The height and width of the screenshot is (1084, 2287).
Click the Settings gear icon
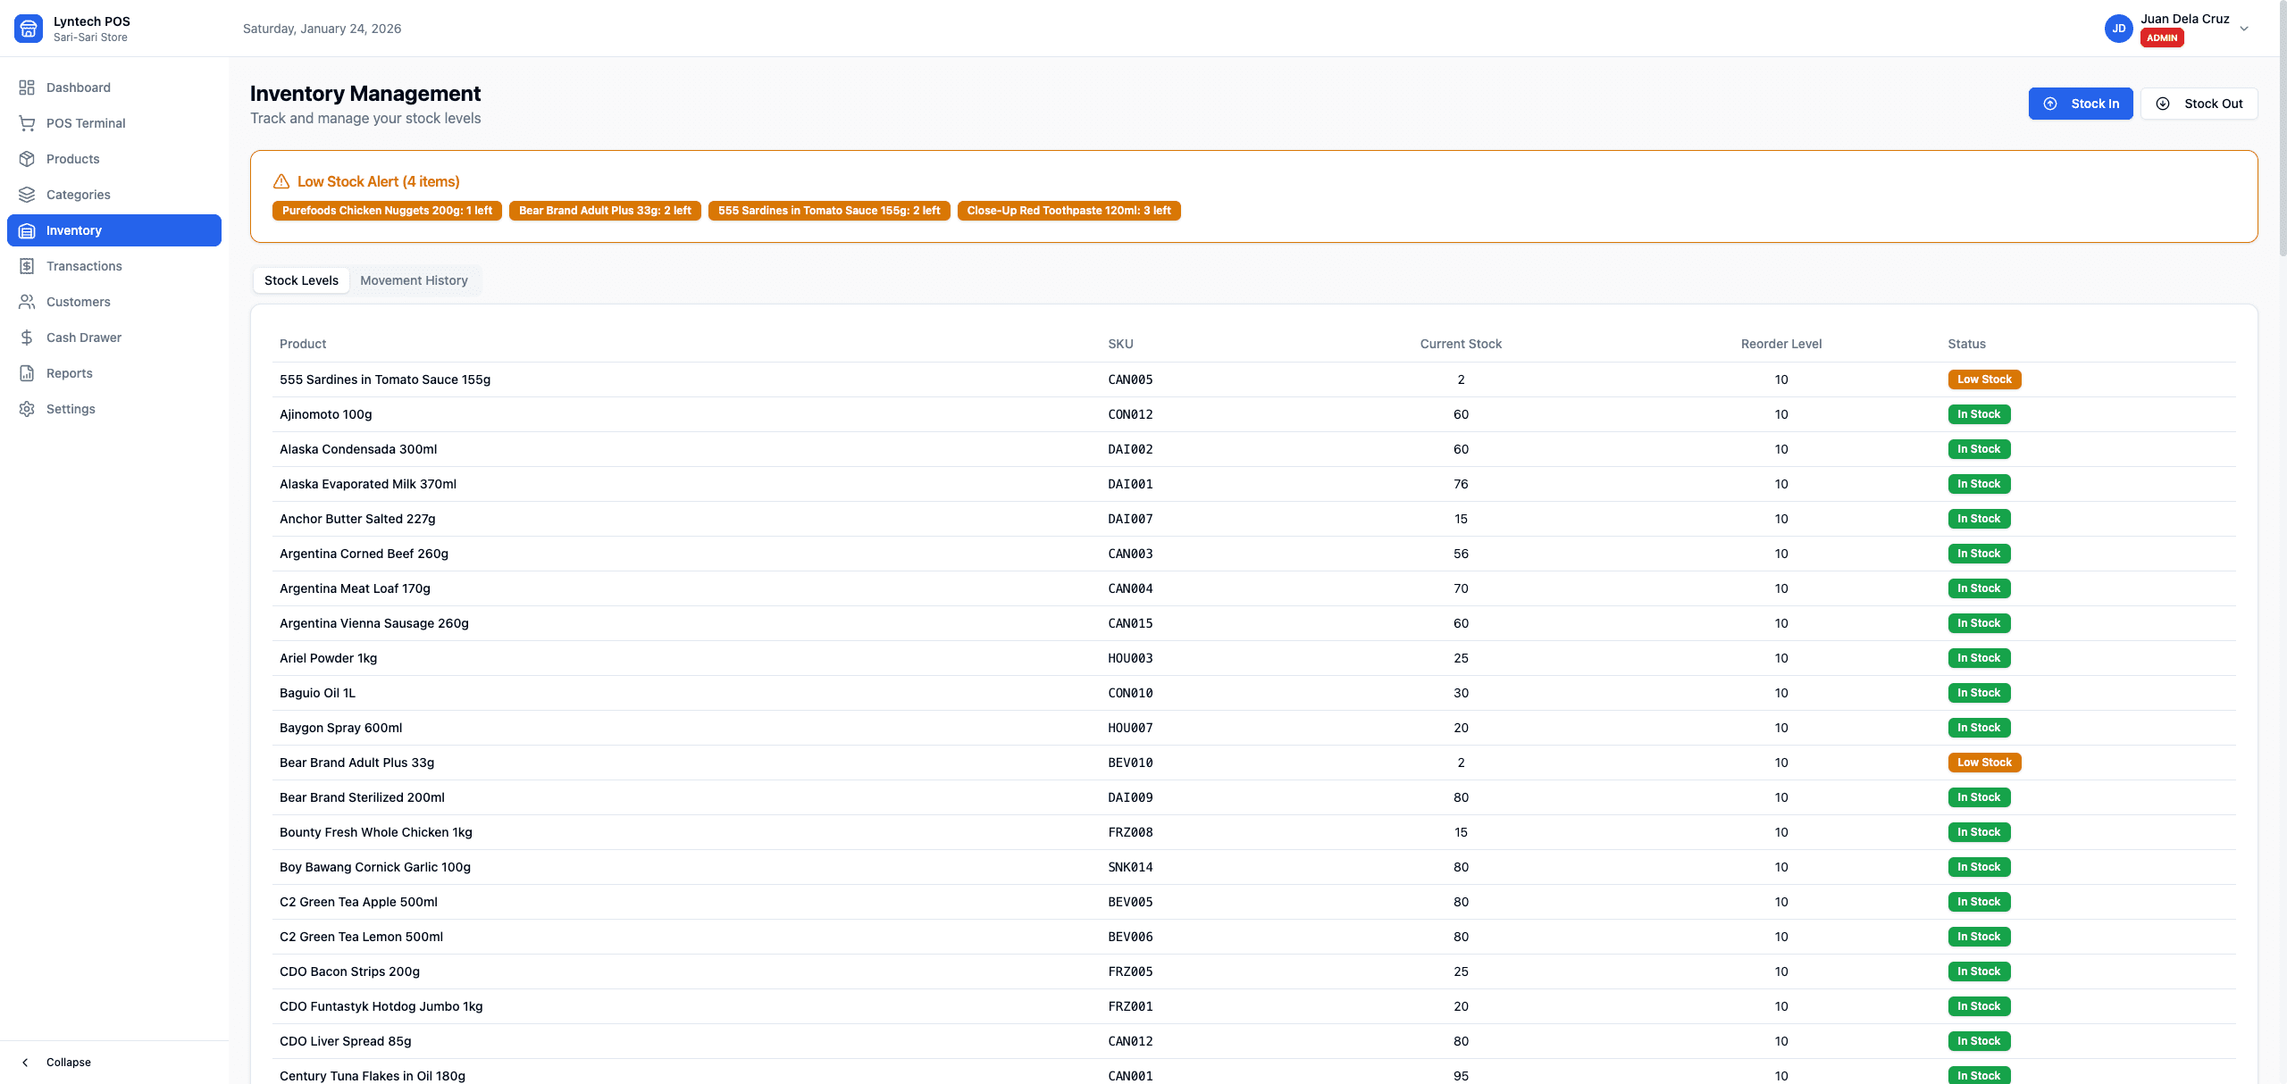[x=27, y=409]
